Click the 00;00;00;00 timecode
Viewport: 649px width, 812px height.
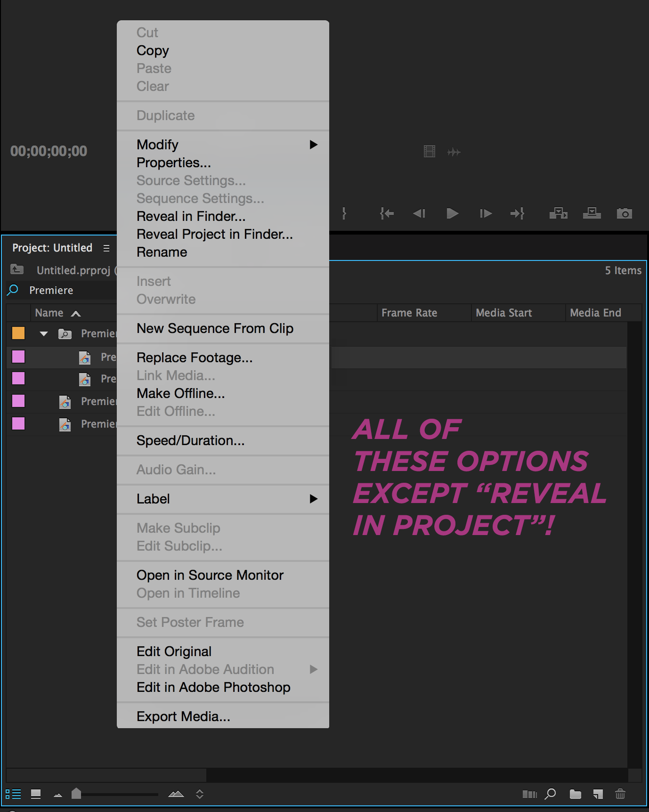[x=49, y=151]
